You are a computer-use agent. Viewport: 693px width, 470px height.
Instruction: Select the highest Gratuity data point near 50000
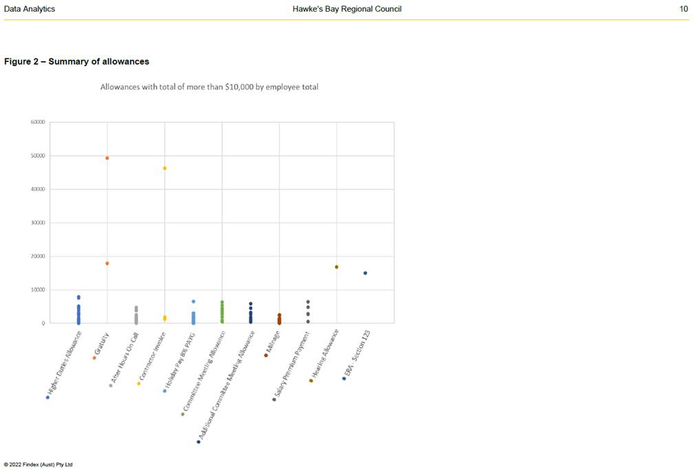[x=107, y=158]
